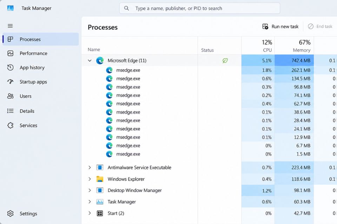Image resolution: width=337 pixels, height=224 pixels.
Task: Go to the Startup apps page
Action: point(41,82)
